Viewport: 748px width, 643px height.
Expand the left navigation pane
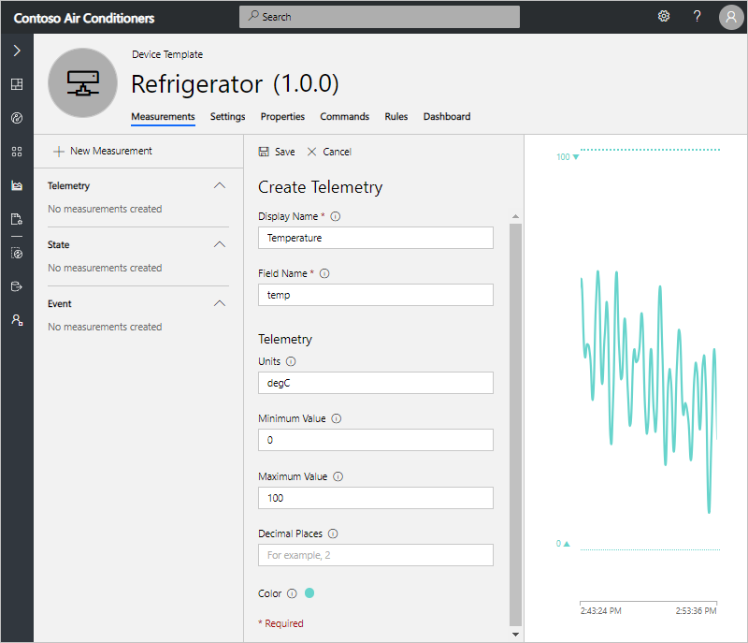coord(16,51)
